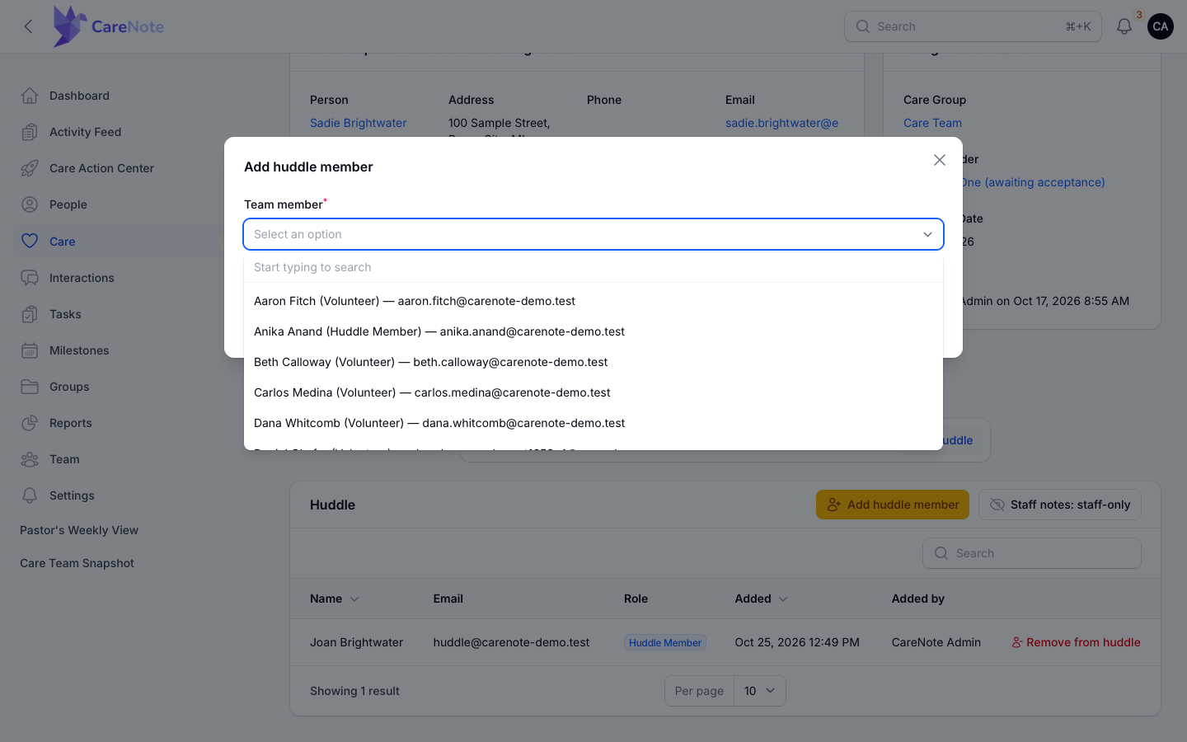Click the back arrow icon

[29, 26]
